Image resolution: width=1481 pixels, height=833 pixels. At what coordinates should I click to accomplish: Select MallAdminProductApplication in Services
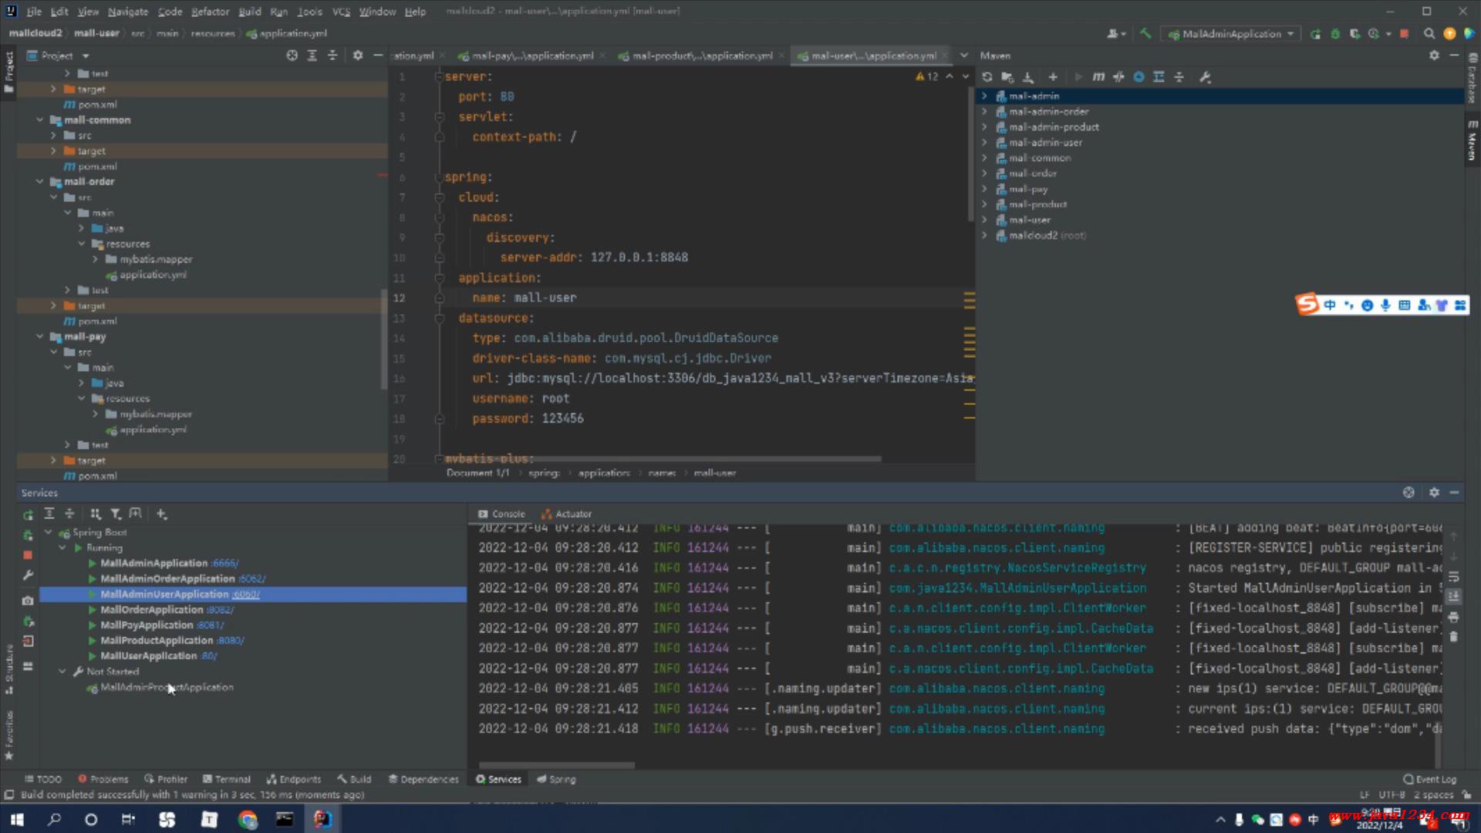coord(167,687)
